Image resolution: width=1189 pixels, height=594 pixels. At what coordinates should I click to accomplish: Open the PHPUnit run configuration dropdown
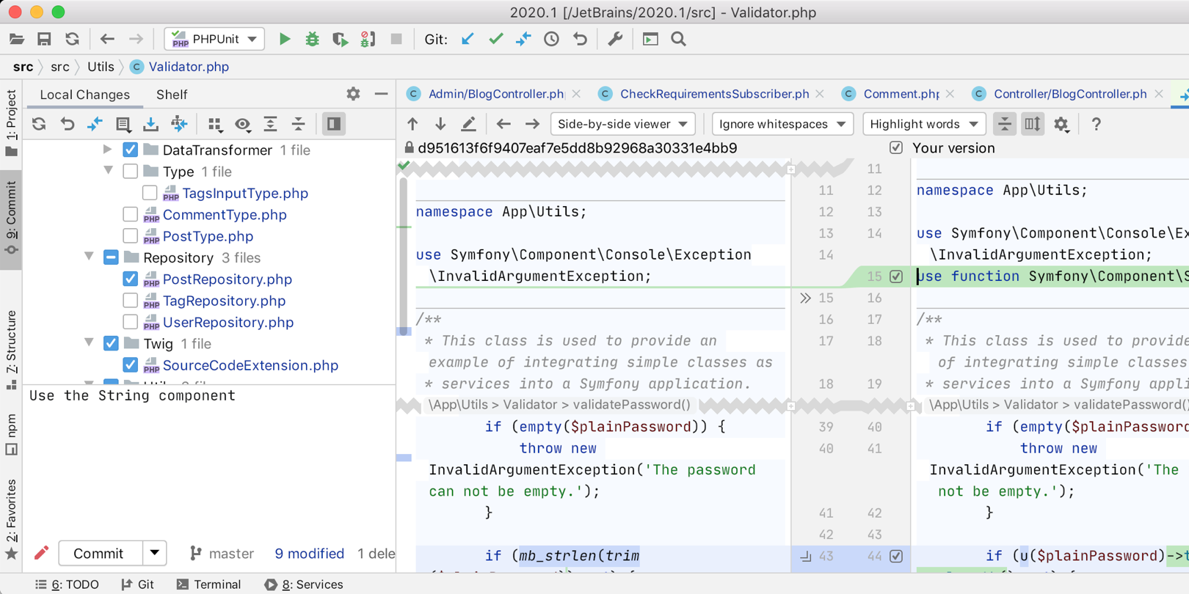214,39
